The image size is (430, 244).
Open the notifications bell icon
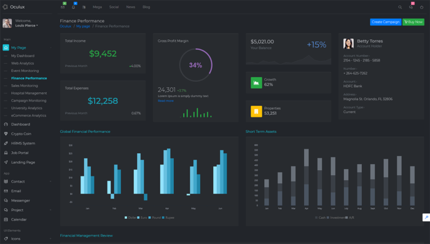pos(73,7)
